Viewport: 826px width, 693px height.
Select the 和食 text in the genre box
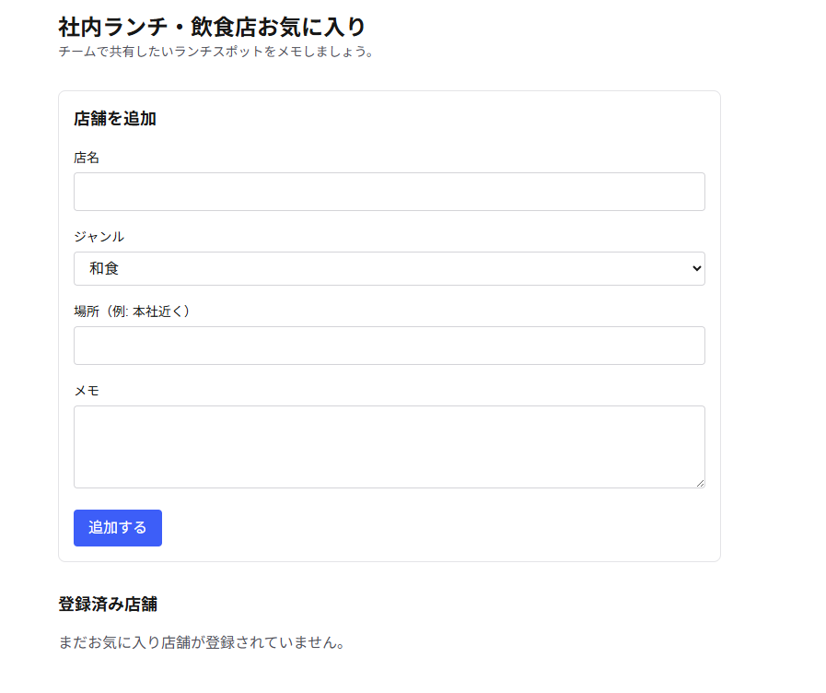click(x=104, y=269)
